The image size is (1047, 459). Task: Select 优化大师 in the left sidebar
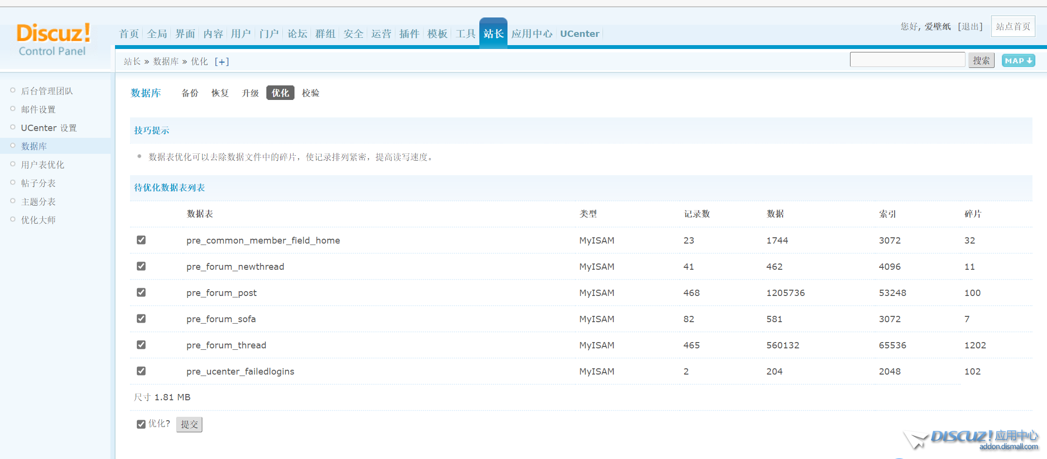click(38, 220)
